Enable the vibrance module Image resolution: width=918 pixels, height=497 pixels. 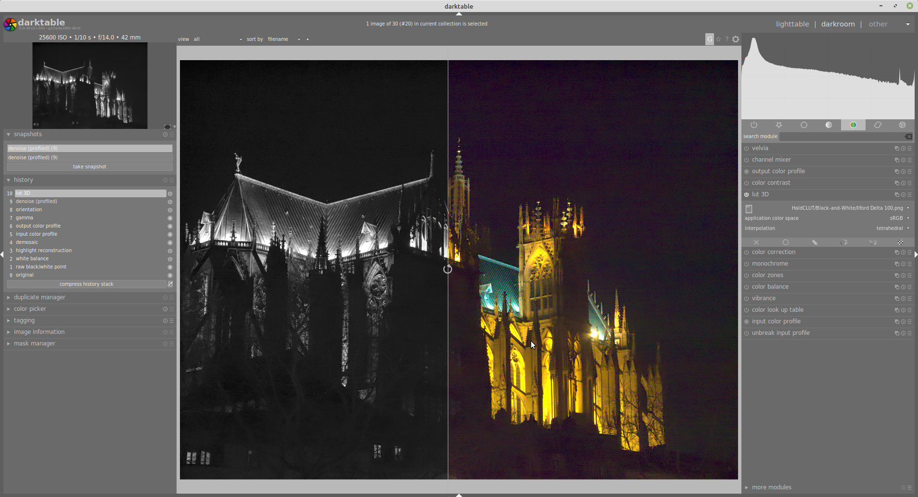tap(747, 299)
